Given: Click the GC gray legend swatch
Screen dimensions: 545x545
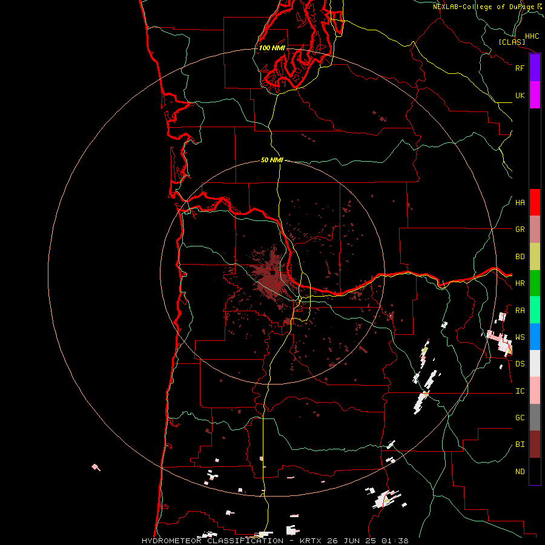Looking at the screenshot, I should coord(535,417).
